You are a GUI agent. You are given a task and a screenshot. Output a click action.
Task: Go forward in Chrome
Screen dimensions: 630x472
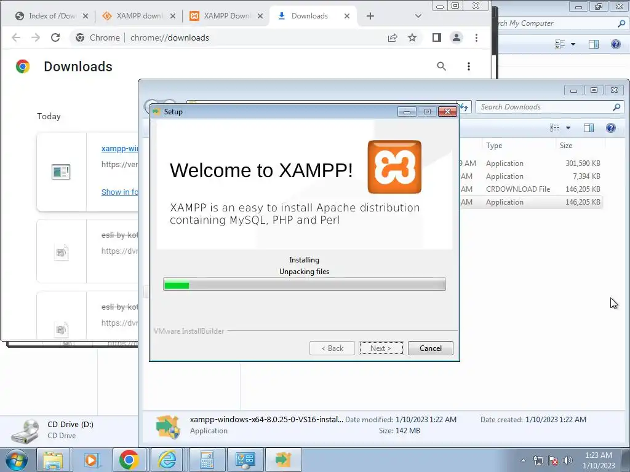point(36,37)
